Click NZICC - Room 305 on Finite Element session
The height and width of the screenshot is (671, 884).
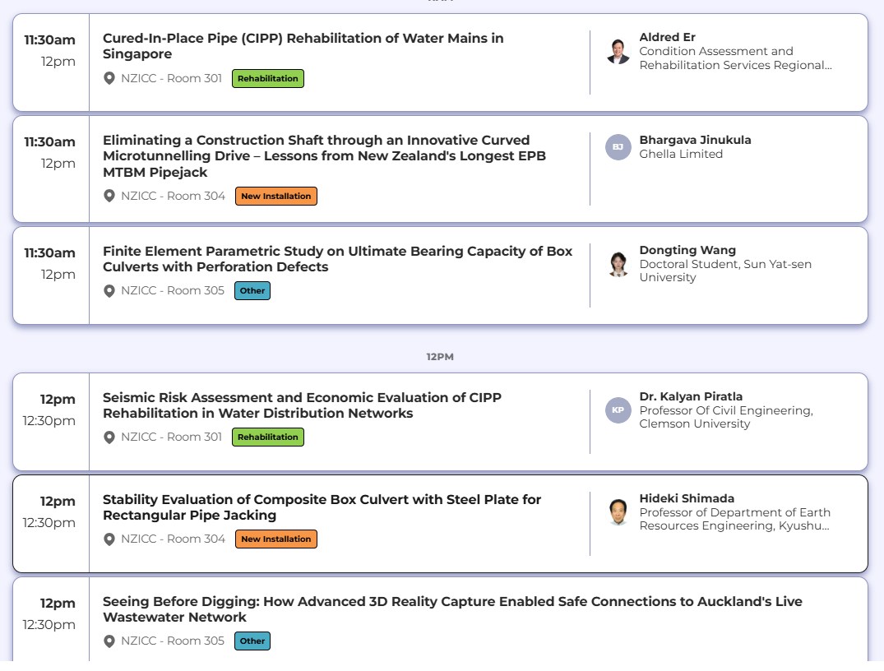[173, 290]
